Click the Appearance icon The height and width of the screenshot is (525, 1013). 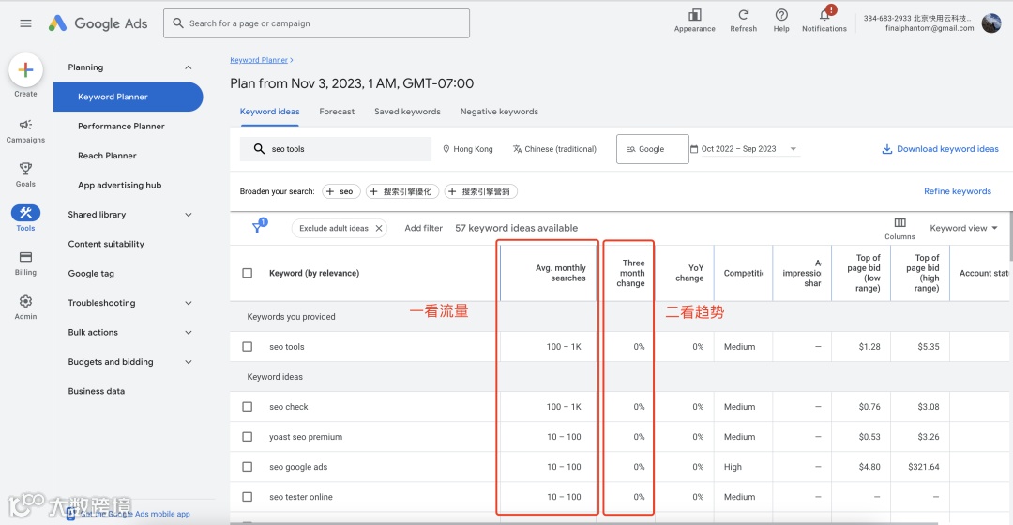694,15
